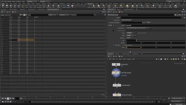Open network editor find node icon
Viewport: 186px width, 105px height.
click(182, 59)
